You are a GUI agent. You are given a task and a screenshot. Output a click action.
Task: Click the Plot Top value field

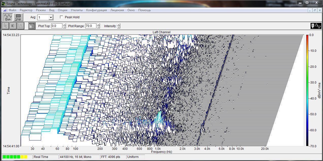pos(57,26)
